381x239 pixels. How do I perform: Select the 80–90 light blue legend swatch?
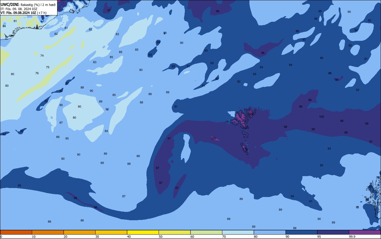tap(270, 232)
